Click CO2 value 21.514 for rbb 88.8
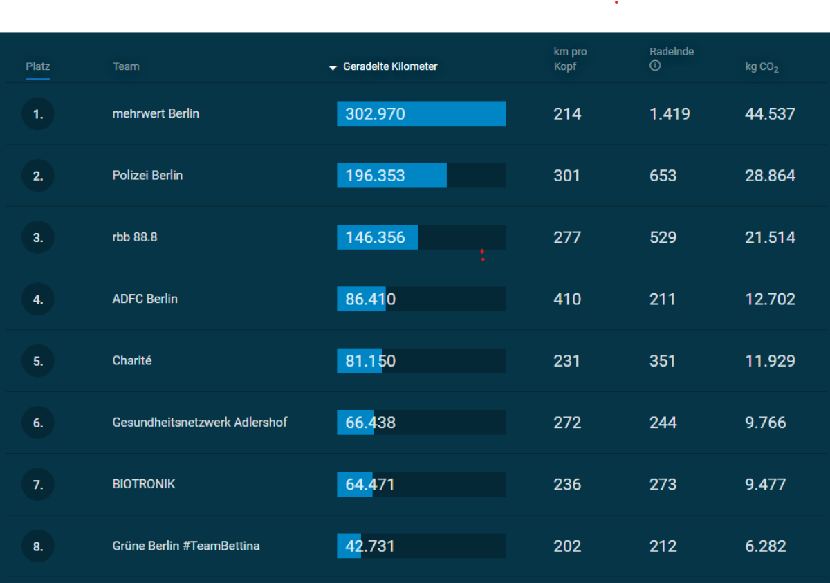Image resolution: width=830 pixels, height=583 pixels. pyautogui.click(x=771, y=237)
